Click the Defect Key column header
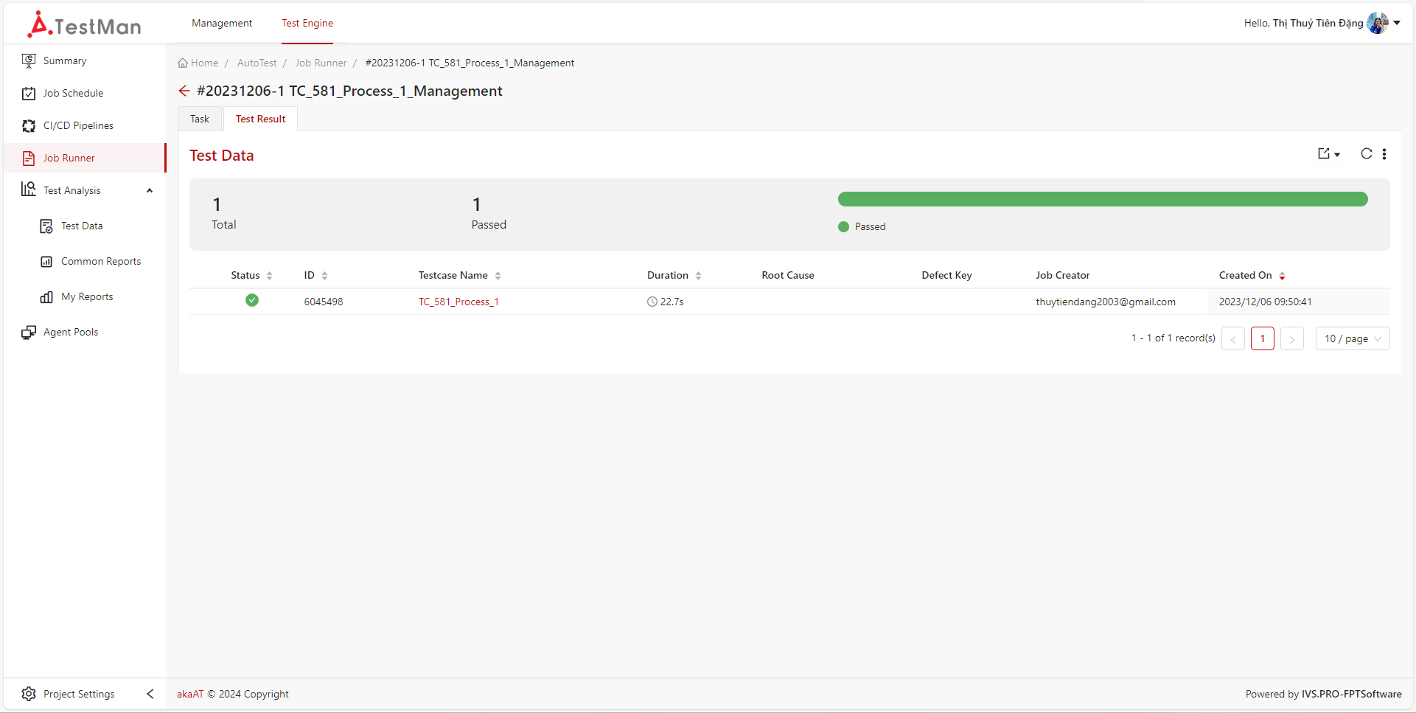The image size is (1416, 713). pos(946,275)
